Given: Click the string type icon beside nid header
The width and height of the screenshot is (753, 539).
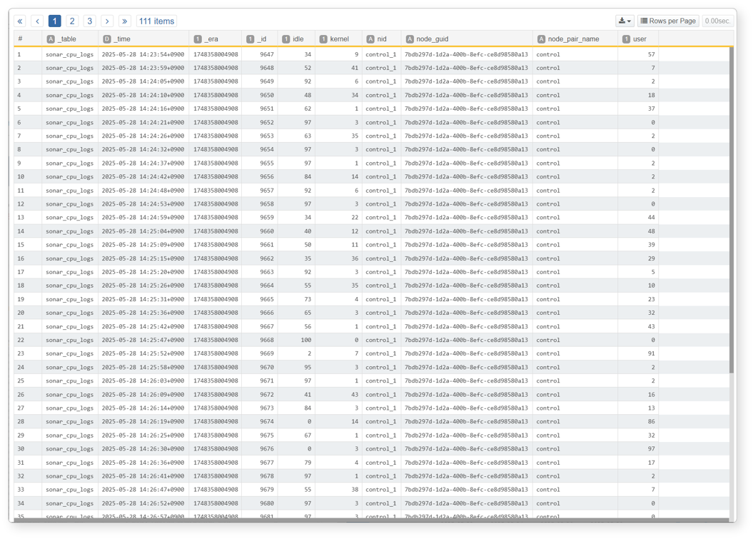Looking at the screenshot, I should point(370,39).
